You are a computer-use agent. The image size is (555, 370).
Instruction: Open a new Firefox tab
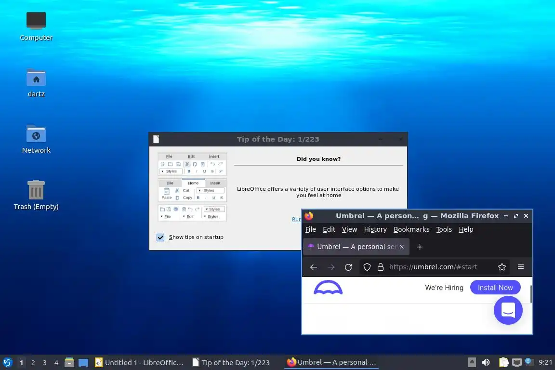(x=420, y=247)
